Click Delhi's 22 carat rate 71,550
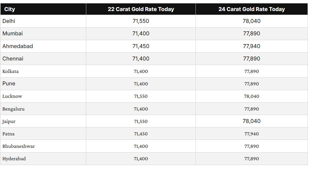The height and width of the screenshot is (169, 311). (141, 21)
